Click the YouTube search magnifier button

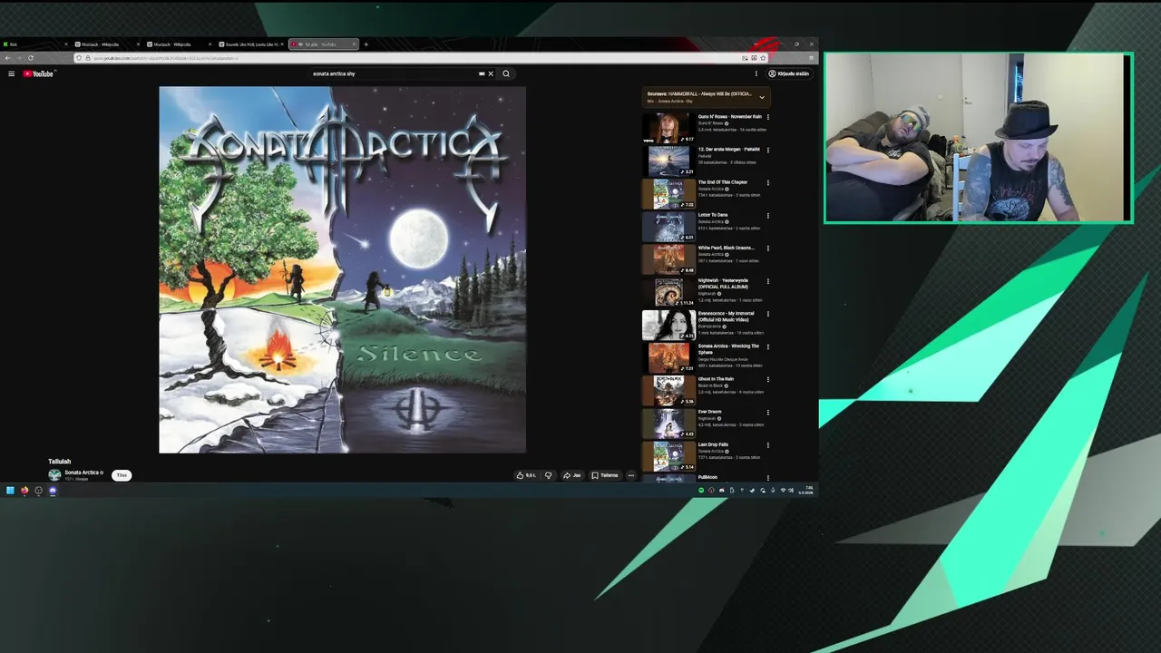(506, 73)
